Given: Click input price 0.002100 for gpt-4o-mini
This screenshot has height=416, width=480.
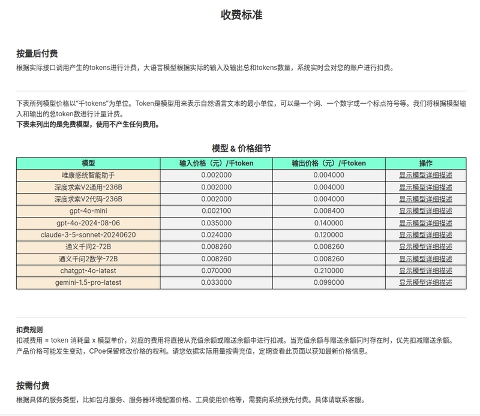Looking at the screenshot, I should pyautogui.click(x=217, y=211).
